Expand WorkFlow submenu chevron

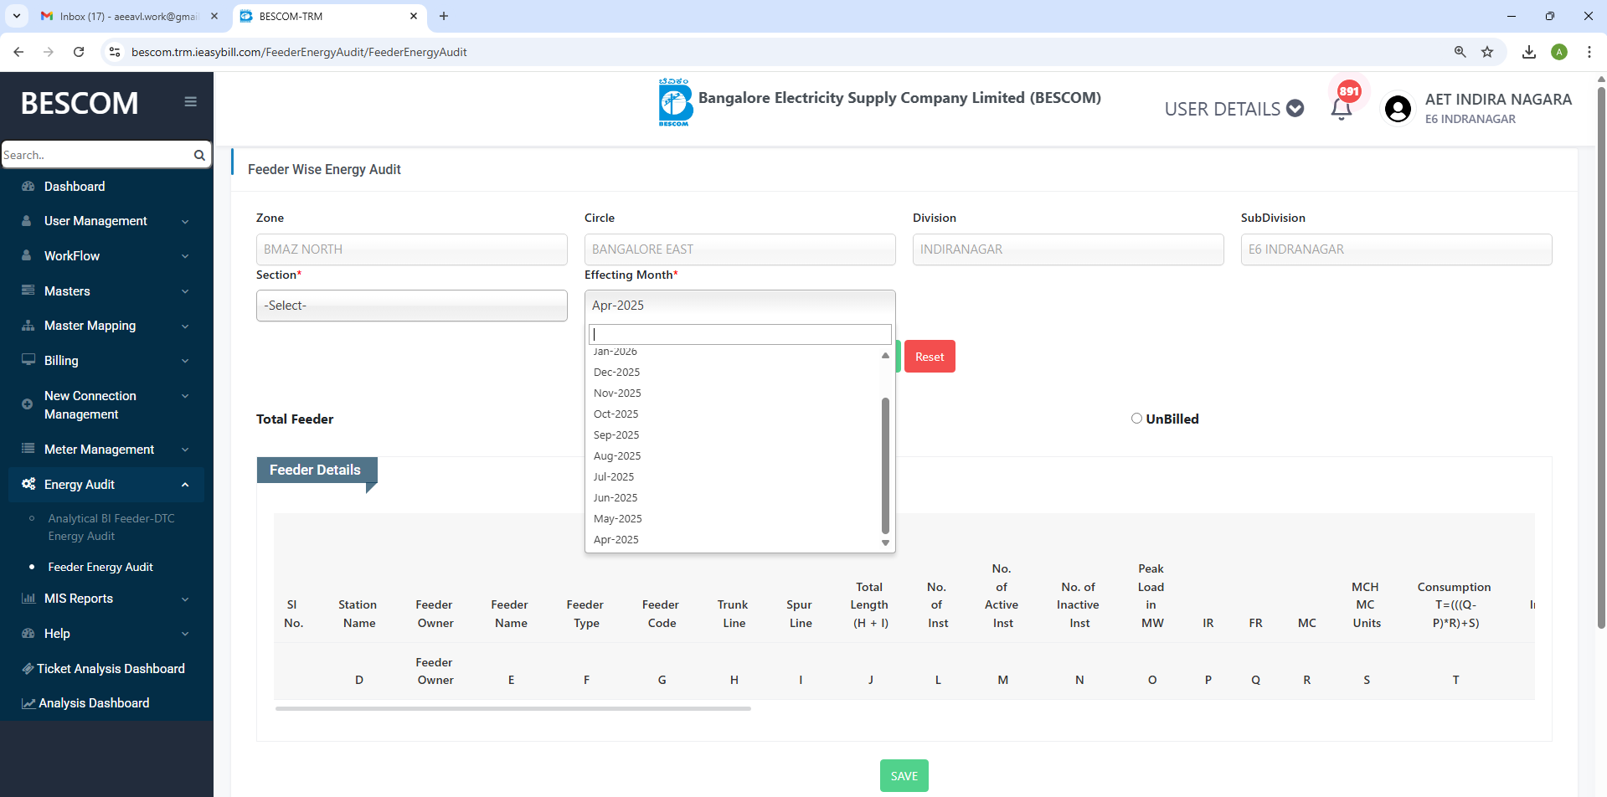(185, 256)
